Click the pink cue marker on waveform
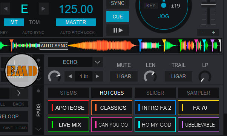This screenshot has width=227, height=136. (196, 45)
